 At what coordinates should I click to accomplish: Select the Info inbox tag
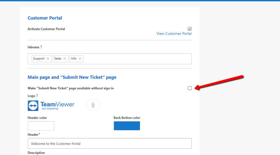coord(73,59)
